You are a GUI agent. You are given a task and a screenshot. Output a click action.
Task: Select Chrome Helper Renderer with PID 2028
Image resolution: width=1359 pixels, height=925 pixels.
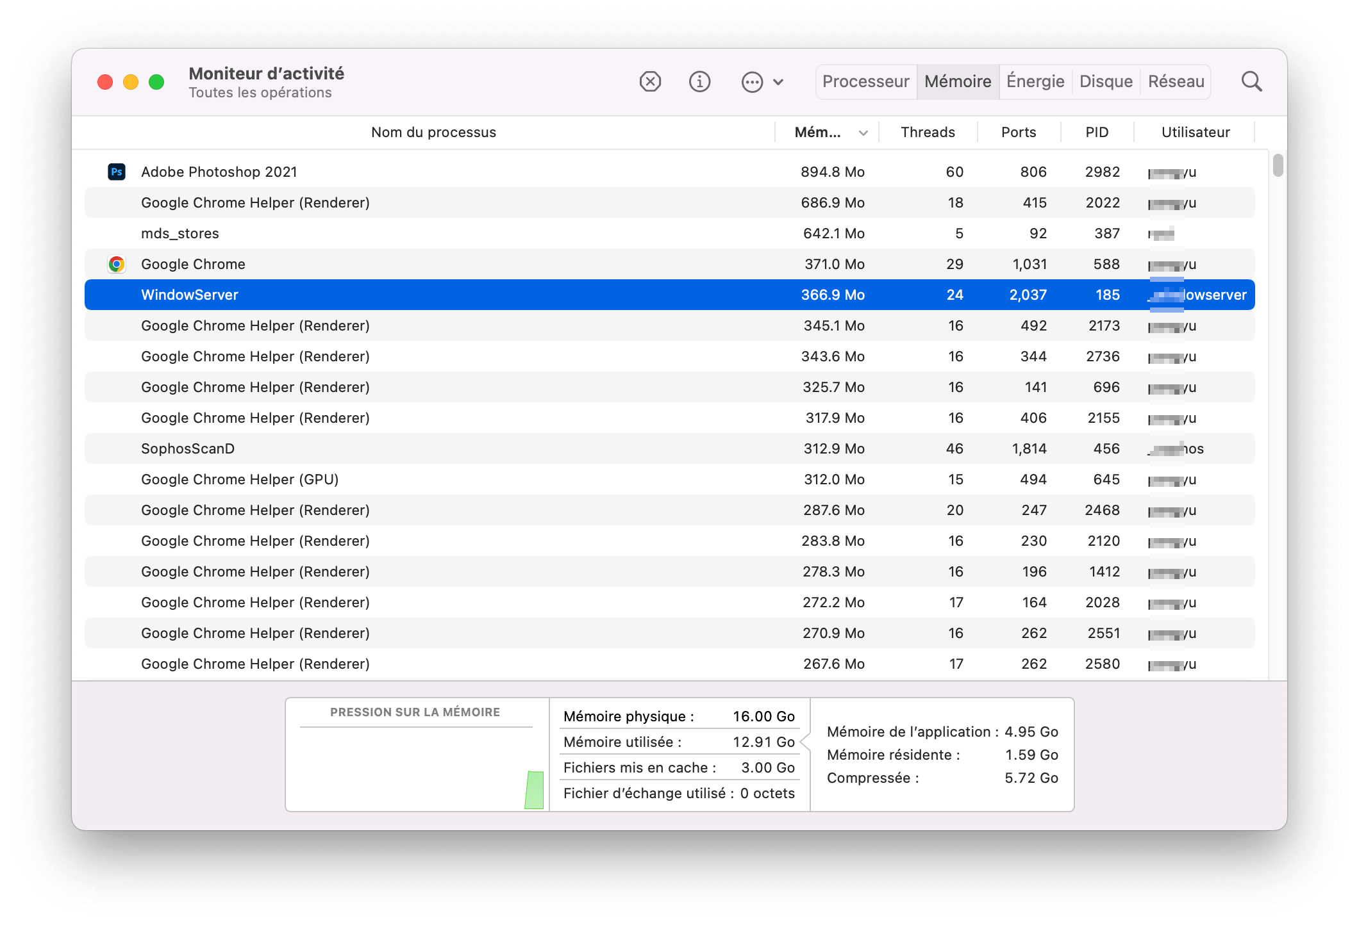coord(670,602)
